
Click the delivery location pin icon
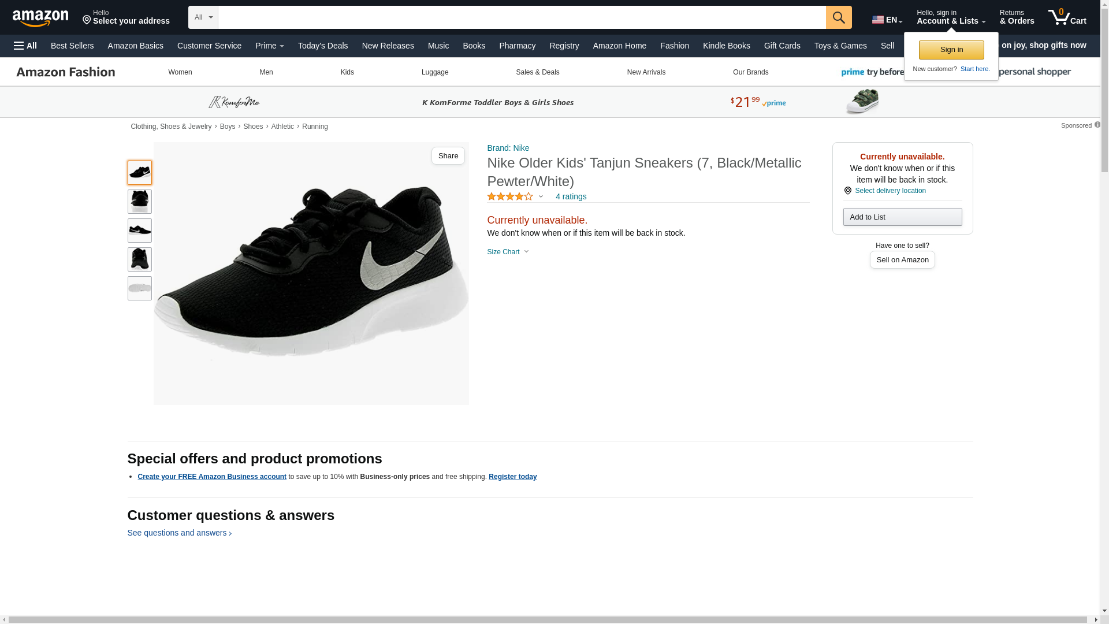pyautogui.click(x=847, y=191)
